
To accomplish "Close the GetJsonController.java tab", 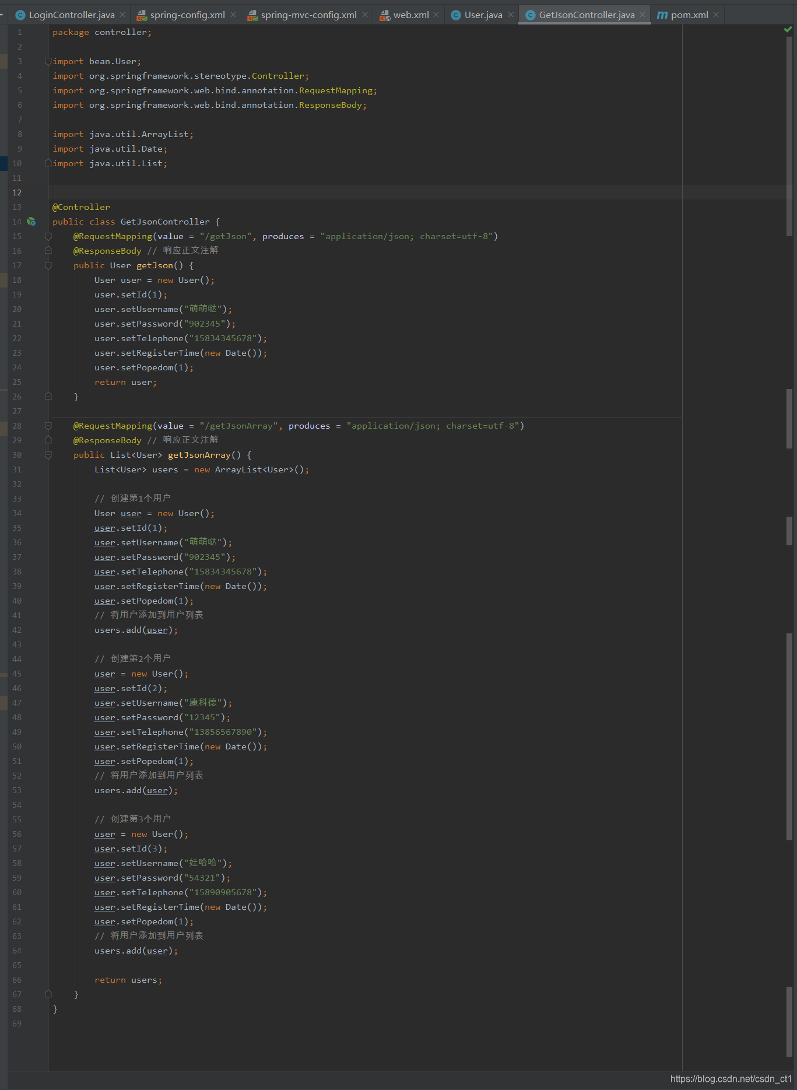I will tap(642, 15).
